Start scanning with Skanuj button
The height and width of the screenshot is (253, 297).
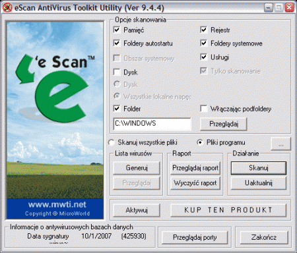tap(259, 168)
